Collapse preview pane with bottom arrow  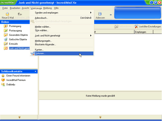[x=100, y=117]
